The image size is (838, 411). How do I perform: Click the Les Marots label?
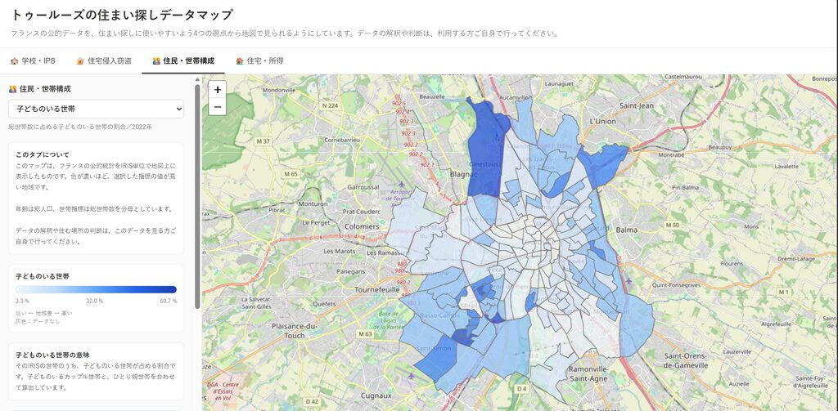(x=340, y=252)
